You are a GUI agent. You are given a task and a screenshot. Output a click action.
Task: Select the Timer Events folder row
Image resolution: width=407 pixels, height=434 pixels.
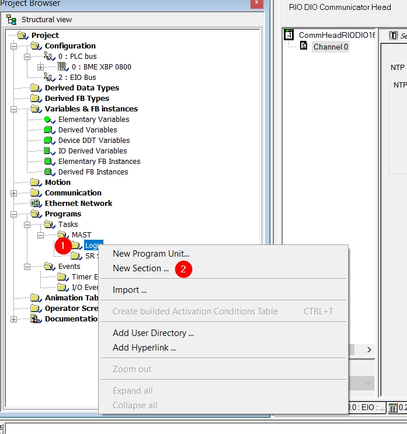click(85, 277)
